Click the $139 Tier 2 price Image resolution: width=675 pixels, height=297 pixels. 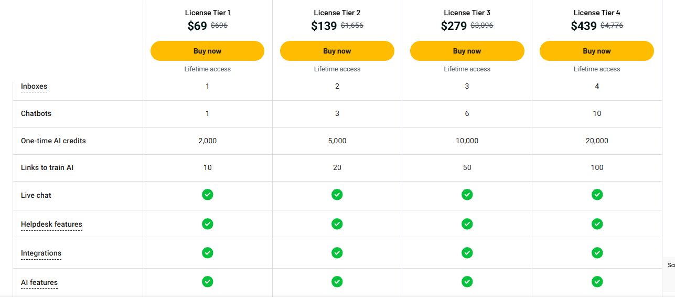click(x=324, y=26)
